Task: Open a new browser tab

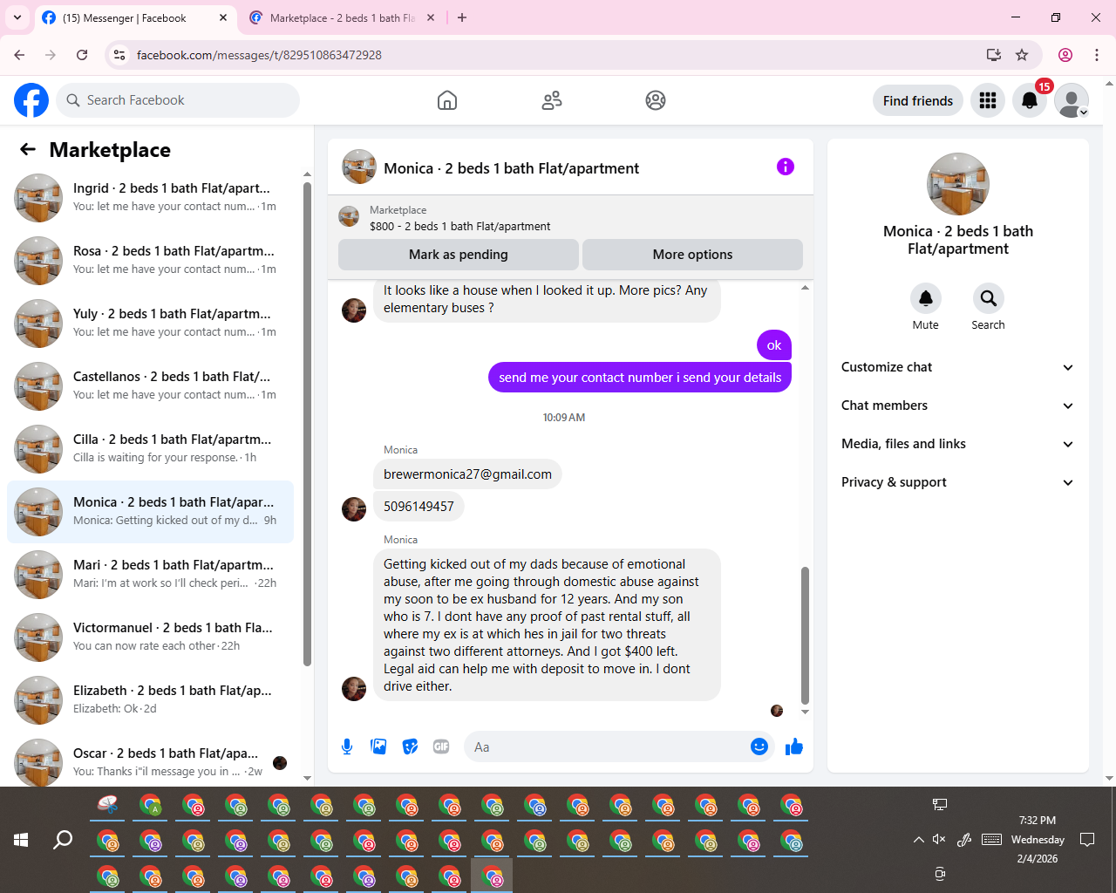Action: coord(462,17)
